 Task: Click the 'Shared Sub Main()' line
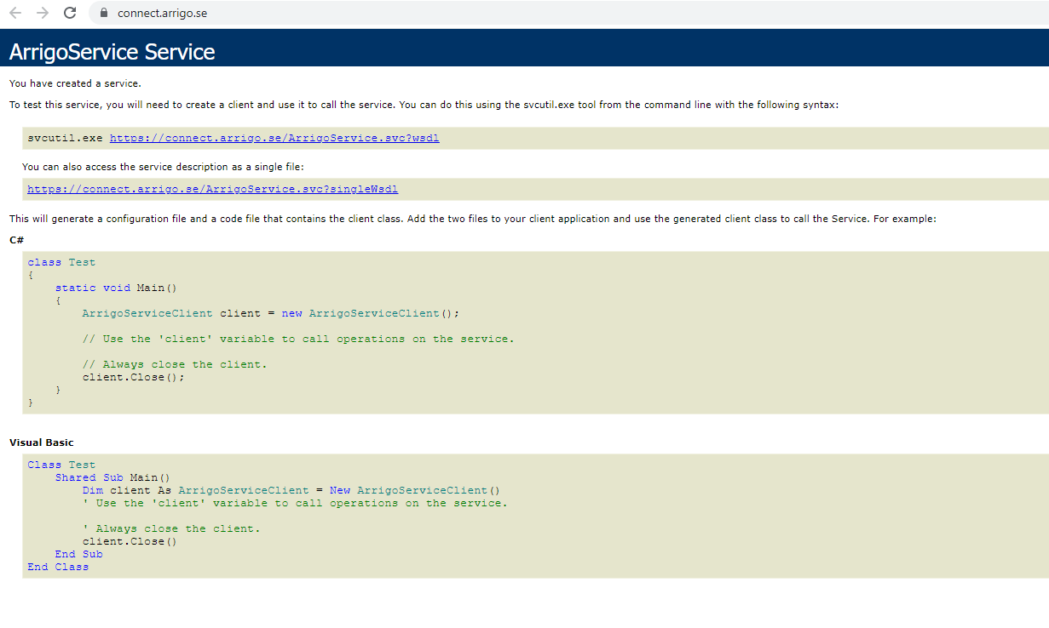point(112,477)
